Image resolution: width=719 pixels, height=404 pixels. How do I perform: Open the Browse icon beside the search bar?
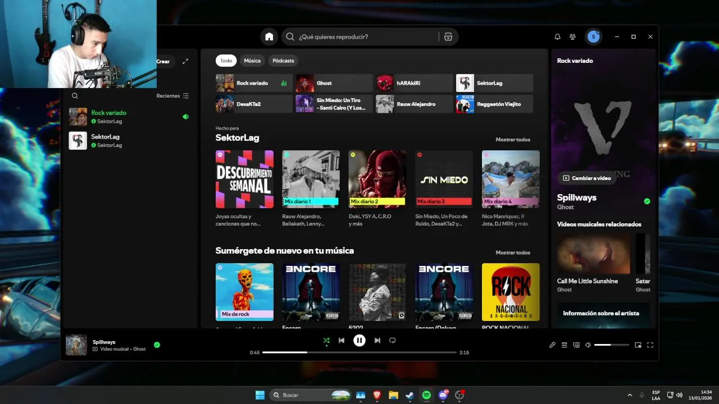click(448, 36)
